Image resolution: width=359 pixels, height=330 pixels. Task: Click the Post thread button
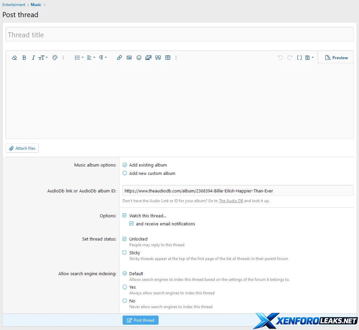coord(140,320)
